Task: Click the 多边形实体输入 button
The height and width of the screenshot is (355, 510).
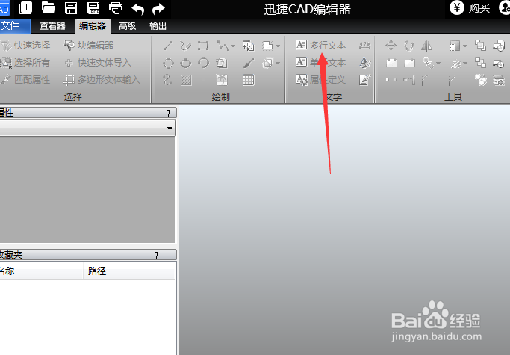Action: [102, 80]
